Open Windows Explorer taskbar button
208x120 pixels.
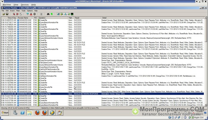tap(29, 113)
